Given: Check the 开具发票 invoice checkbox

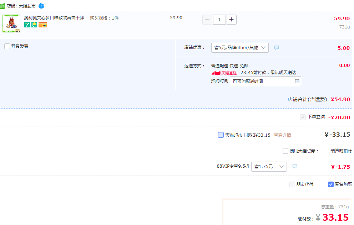Looking at the screenshot, I should tap(7, 46).
